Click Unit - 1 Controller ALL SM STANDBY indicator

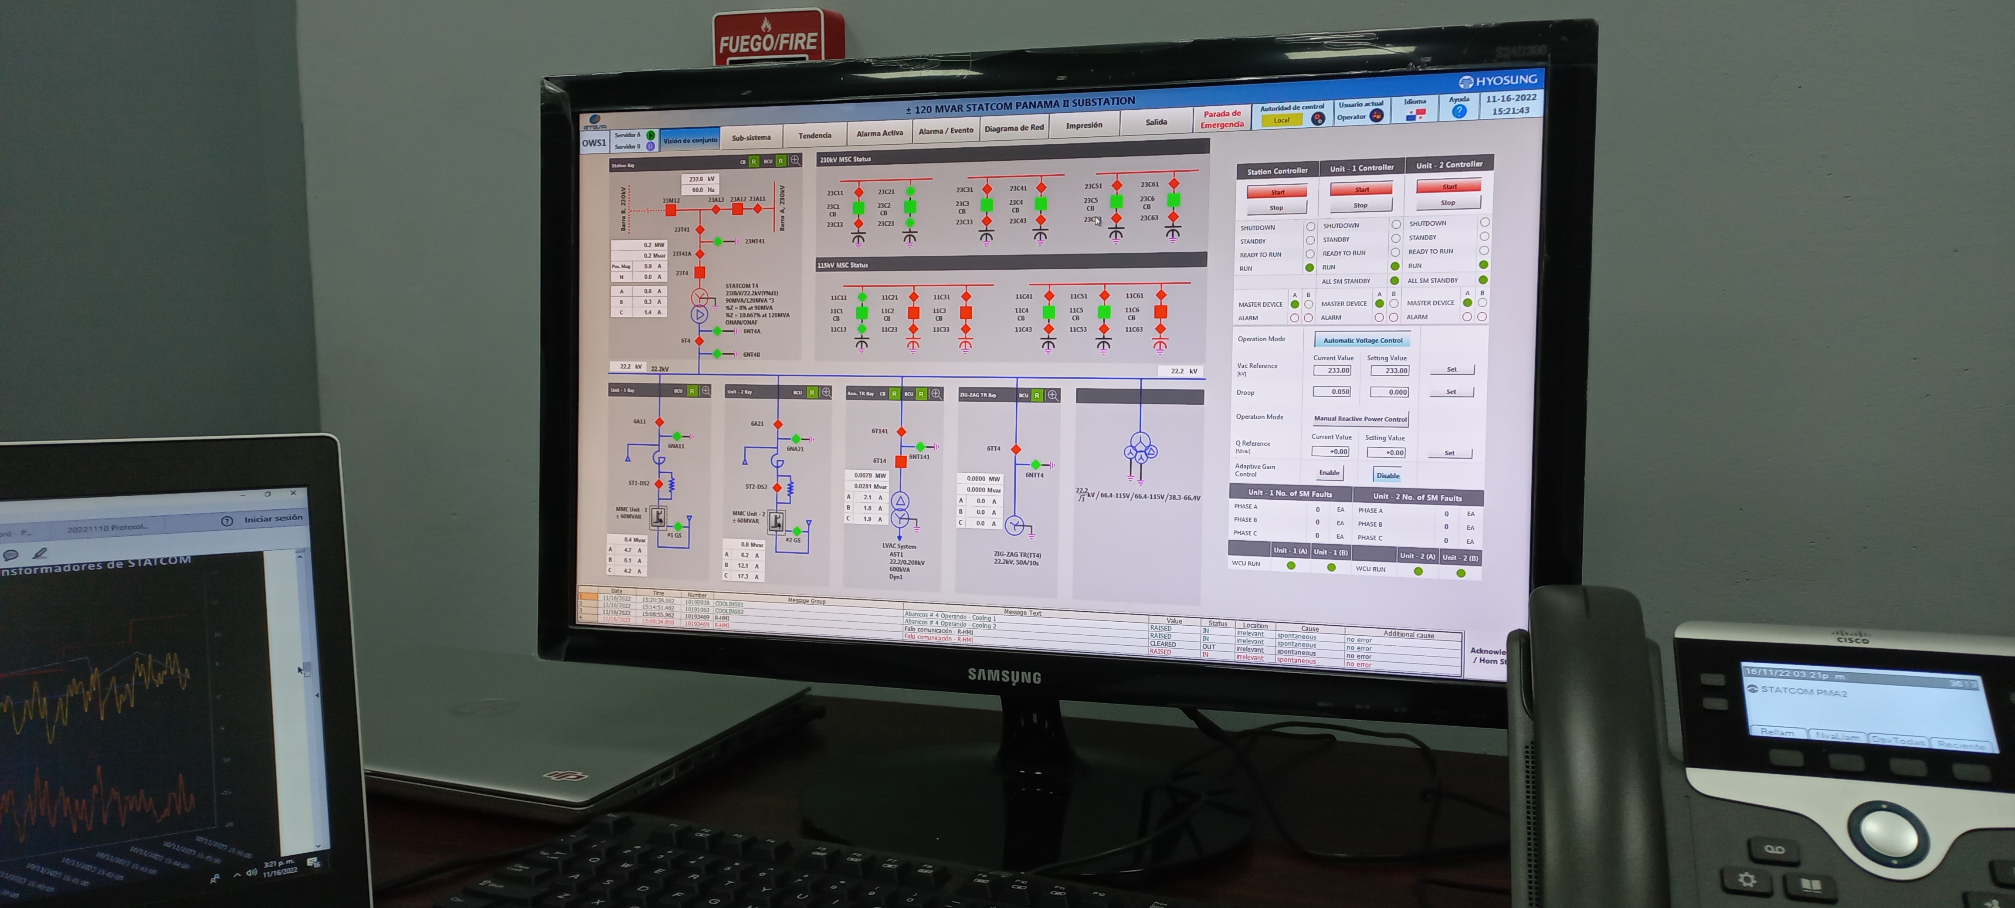(x=1395, y=280)
